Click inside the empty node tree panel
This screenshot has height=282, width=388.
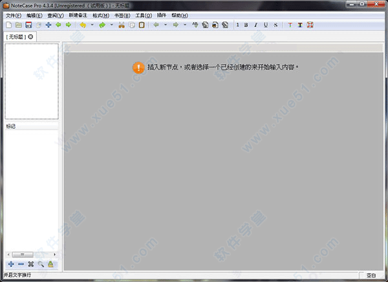pos(32,81)
